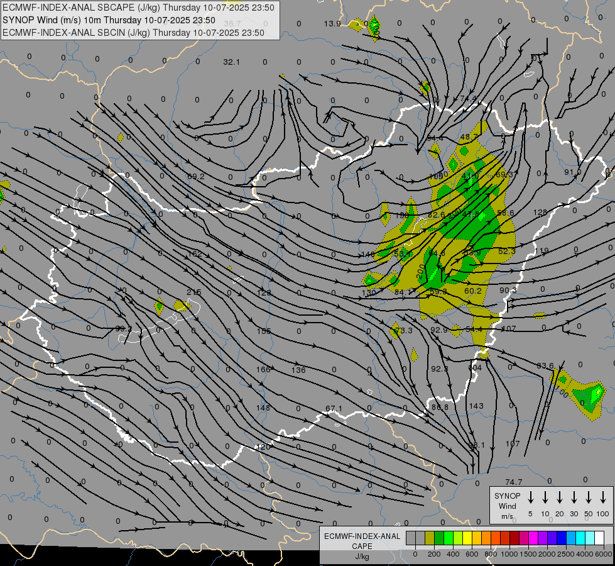The width and height of the screenshot is (615, 566).
Task: Click the map value '92.9'
Action: coord(439,330)
